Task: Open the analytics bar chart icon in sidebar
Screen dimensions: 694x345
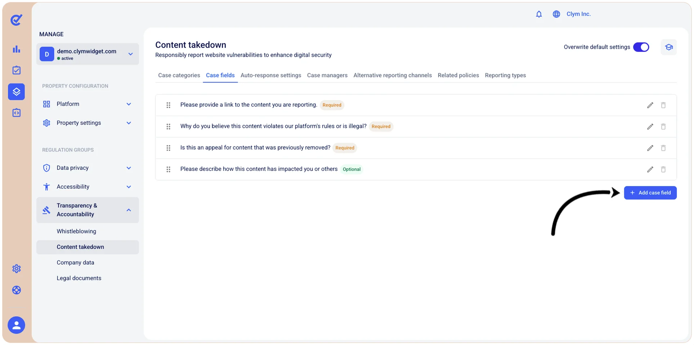Action: 16,49
